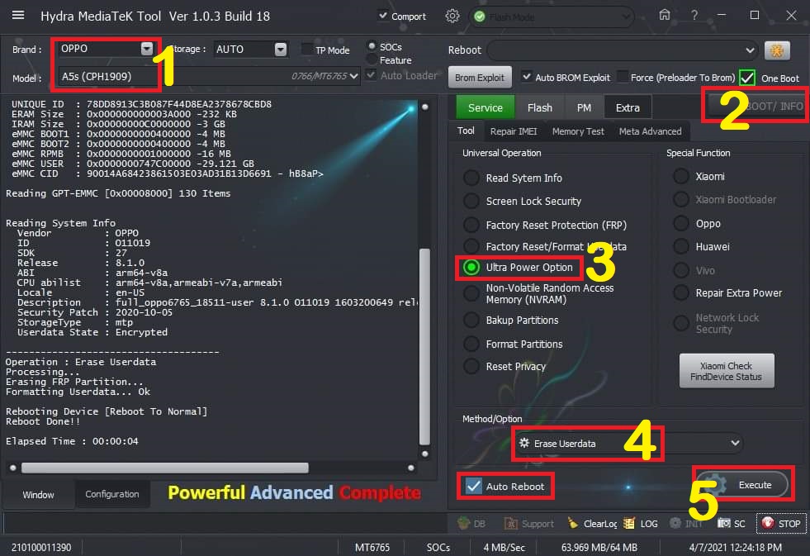Select Non-Volatile Random Access Memory option

(x=471, y=293)
